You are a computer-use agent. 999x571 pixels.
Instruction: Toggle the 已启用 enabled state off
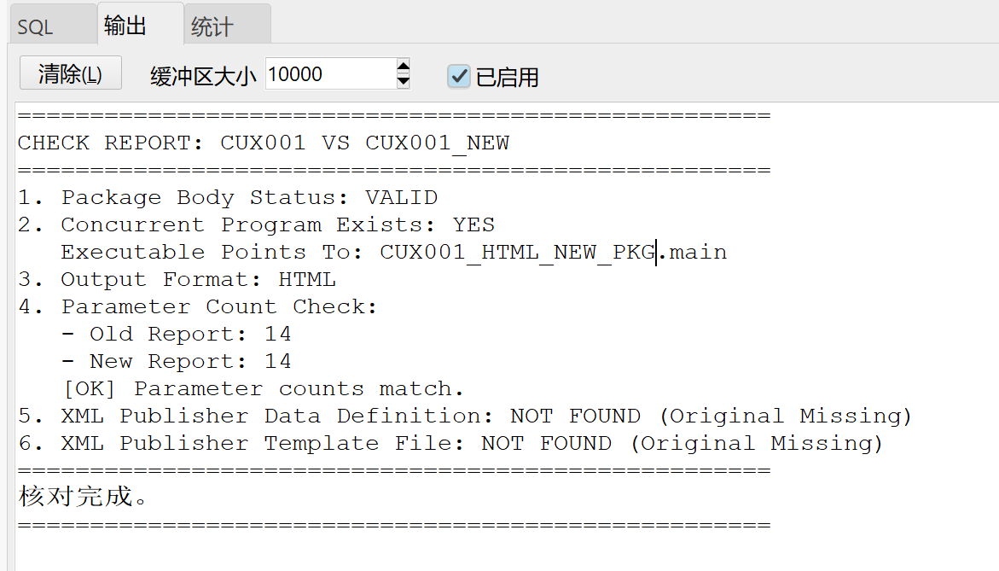[x=458, y=76]
